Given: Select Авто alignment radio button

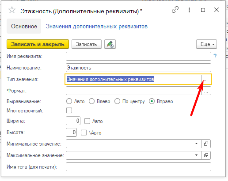Looking at the screenshot, I should [x=69, y=101].
